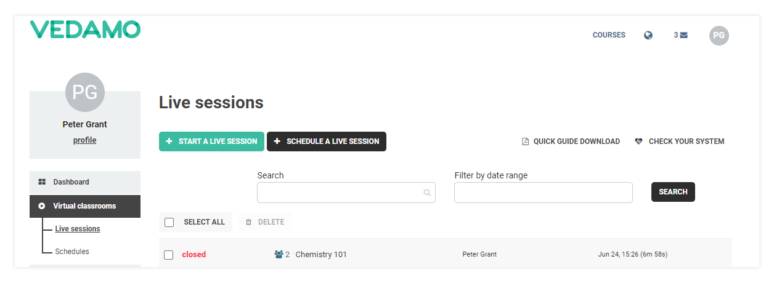Viewport: 774px width, 283px height.
Task: Click the globe language icon
Action: click(648, 35)
